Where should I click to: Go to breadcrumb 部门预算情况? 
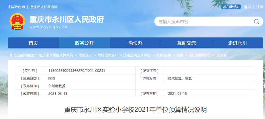coord(199,55)
